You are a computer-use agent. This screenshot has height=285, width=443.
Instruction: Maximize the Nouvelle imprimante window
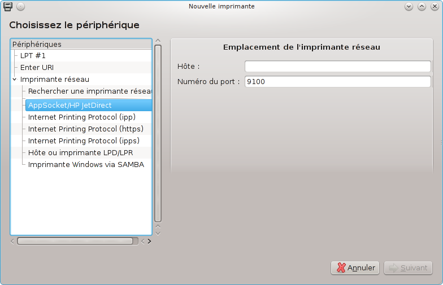(422, 7)
